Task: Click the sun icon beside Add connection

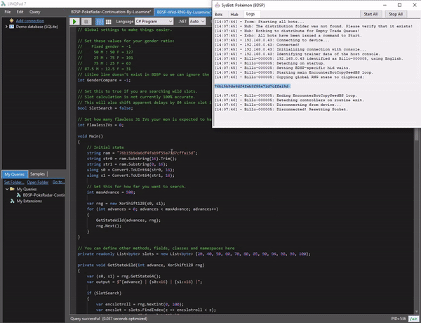Action: click(11, 20)
